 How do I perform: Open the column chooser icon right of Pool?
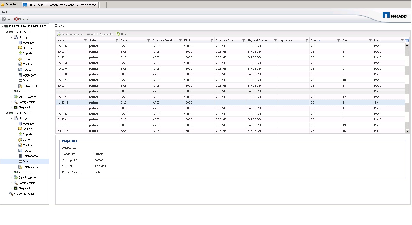(407, 40)
